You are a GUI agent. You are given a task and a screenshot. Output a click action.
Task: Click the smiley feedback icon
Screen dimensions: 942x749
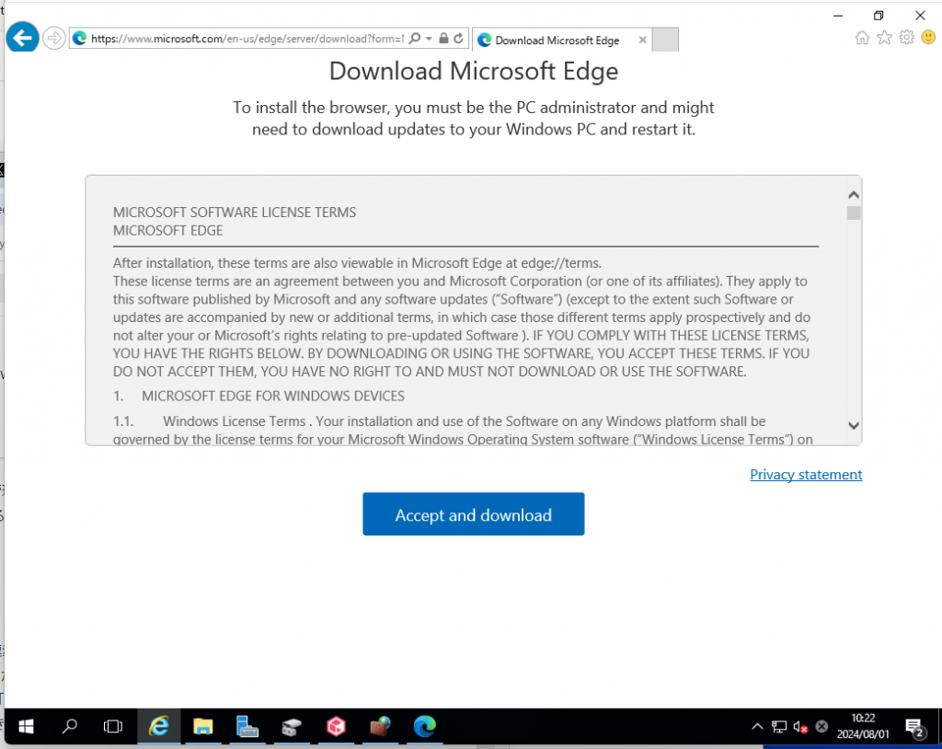click(x=928, y=38)
